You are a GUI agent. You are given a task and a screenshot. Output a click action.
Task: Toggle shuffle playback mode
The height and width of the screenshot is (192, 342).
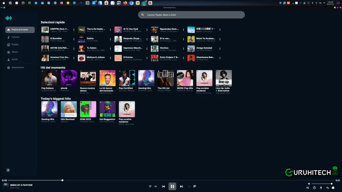[x=155, y=186]
